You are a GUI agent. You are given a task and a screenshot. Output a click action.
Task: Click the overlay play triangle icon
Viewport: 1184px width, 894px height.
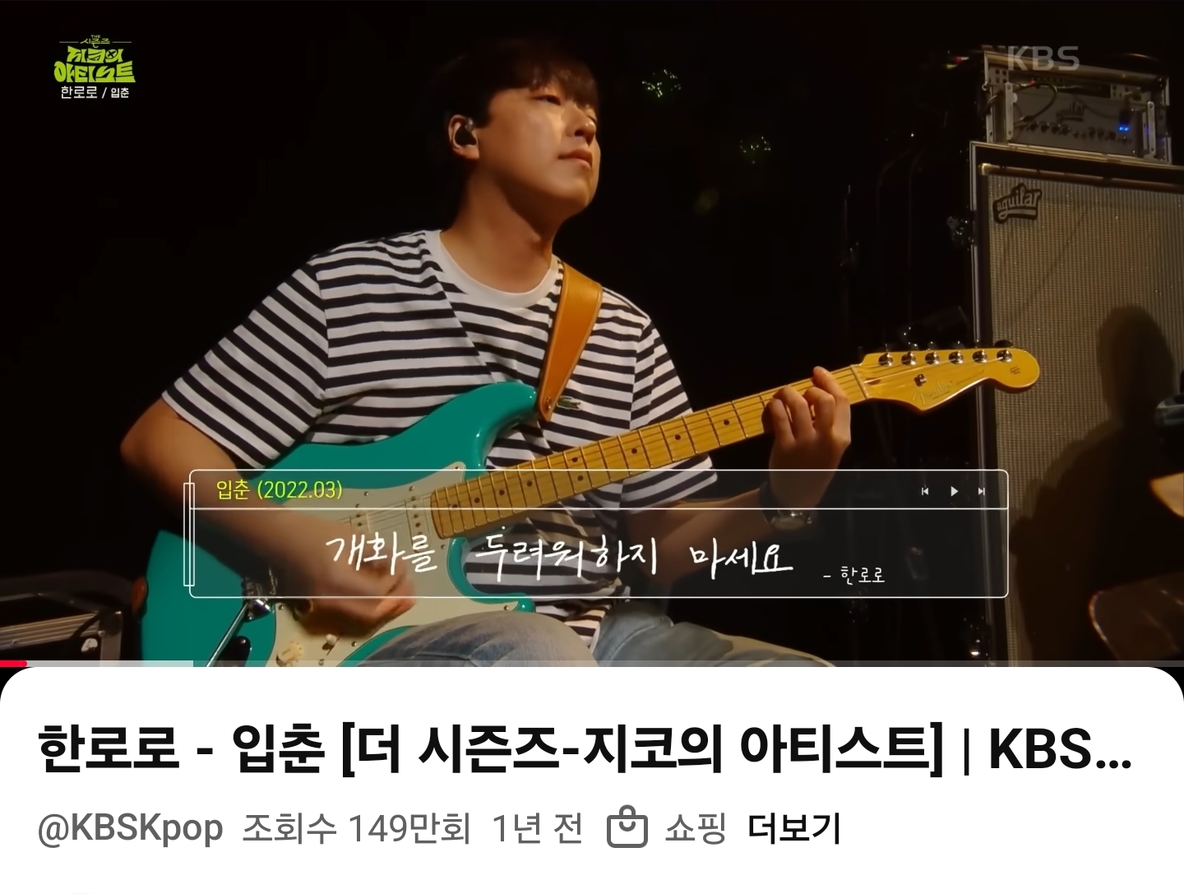954,491
